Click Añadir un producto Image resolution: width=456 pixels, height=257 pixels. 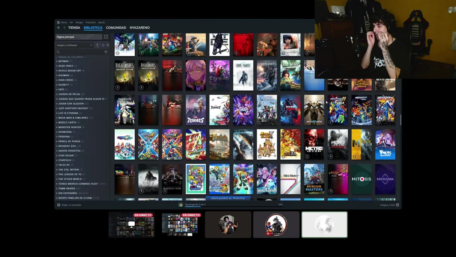click(x=71, y=205)
